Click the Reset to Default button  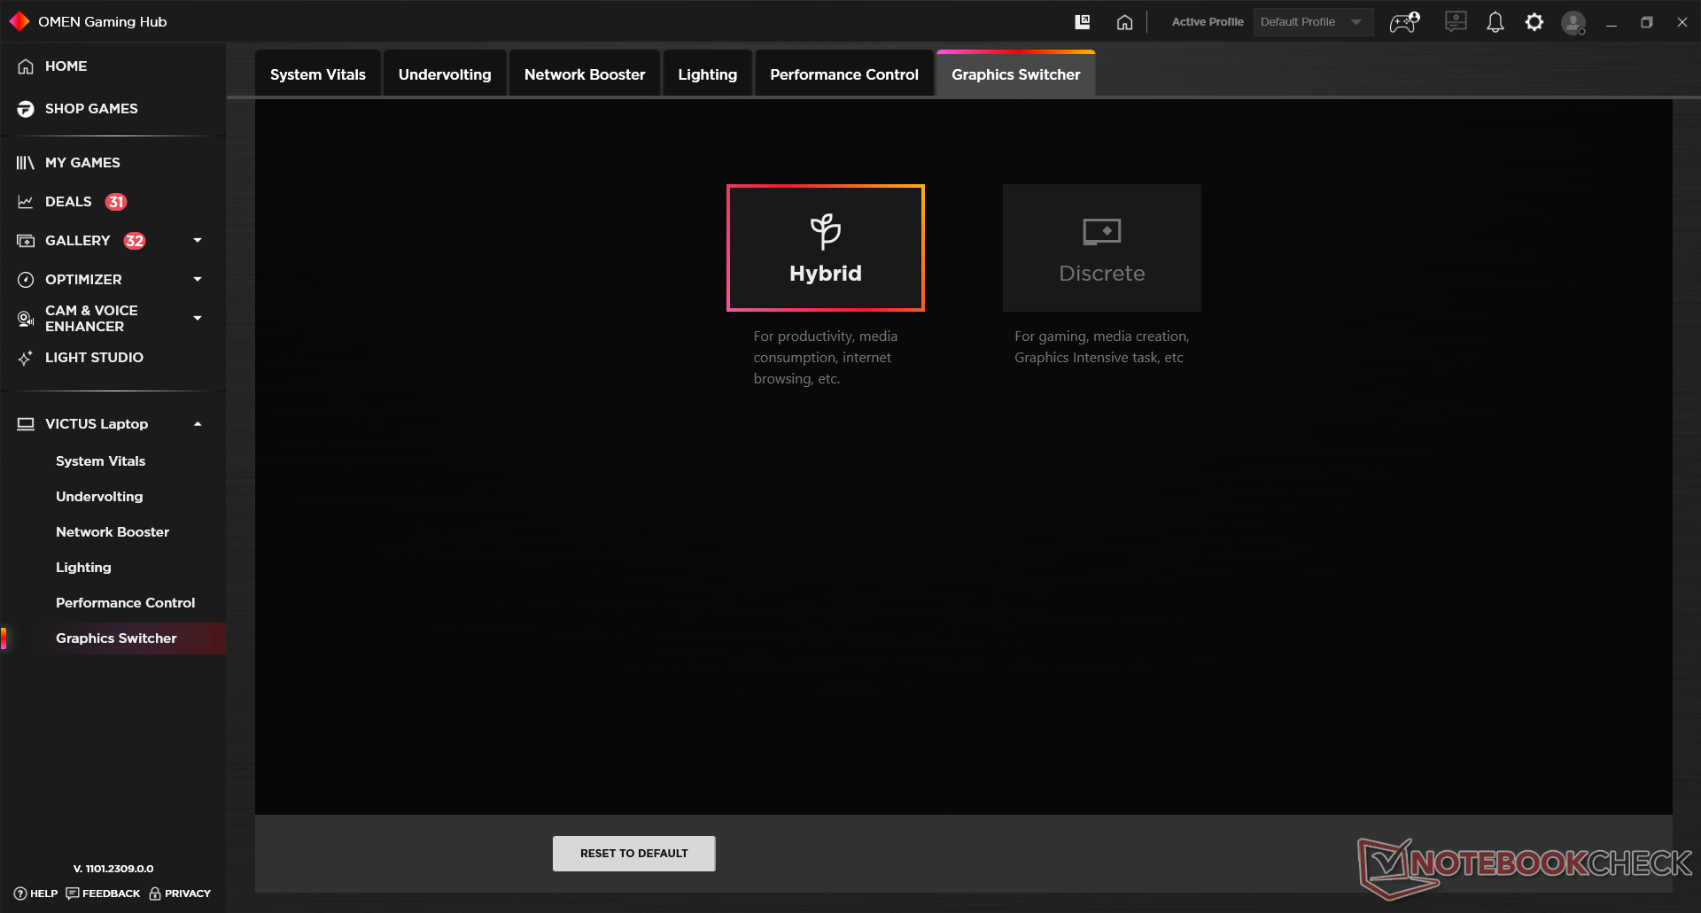(x=633, y=853)
